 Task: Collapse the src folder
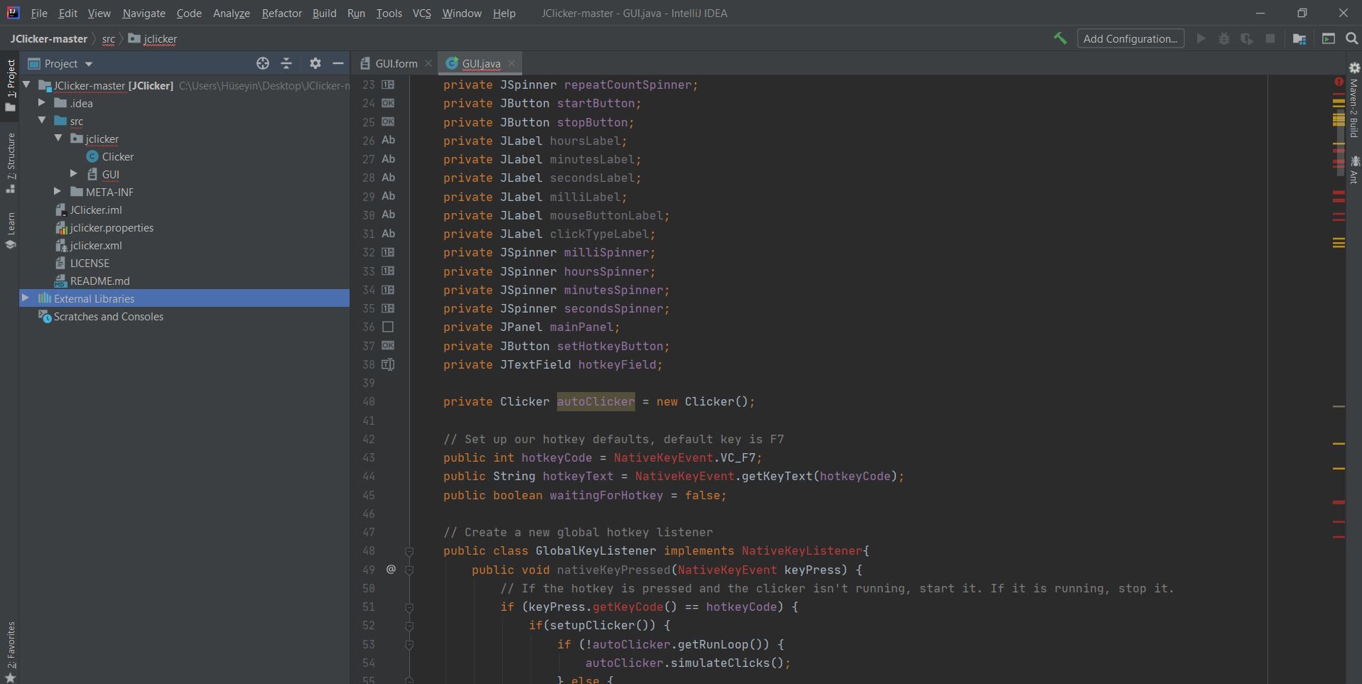[x=42, y=121]
